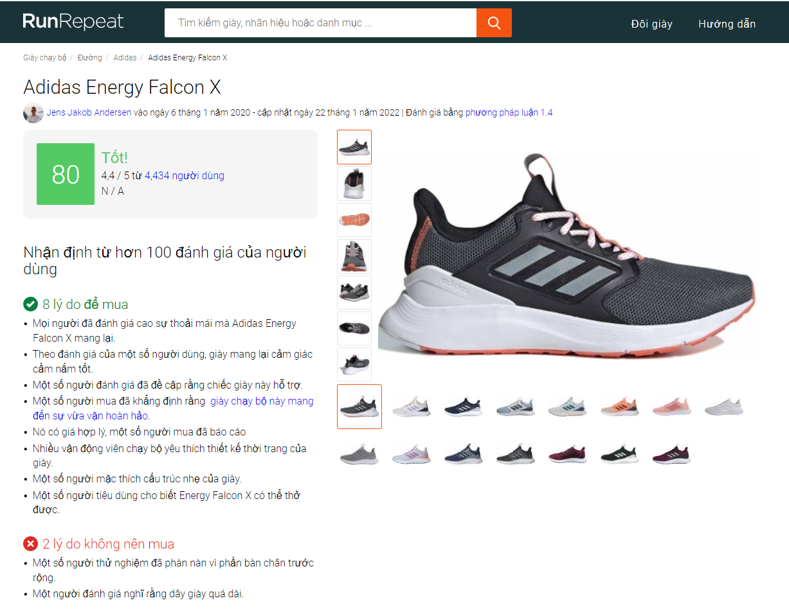Click the bullet 'Mọi người đã đánh giá cao sự thoải mái'
The height and width of the screenshot is (614, 789).
165,330
